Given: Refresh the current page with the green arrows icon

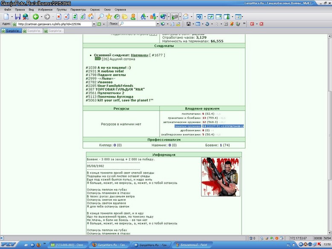Looking at the screenshot, I should tap(75, 17).
